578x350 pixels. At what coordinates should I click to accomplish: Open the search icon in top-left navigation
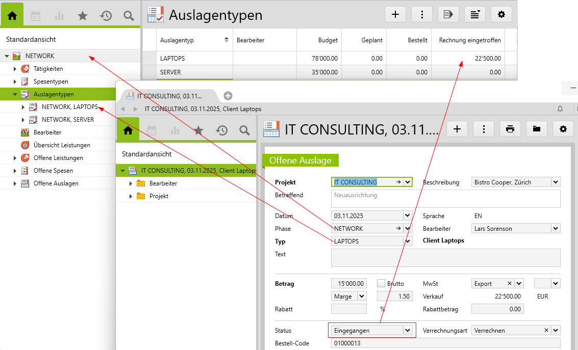(129, 16)
